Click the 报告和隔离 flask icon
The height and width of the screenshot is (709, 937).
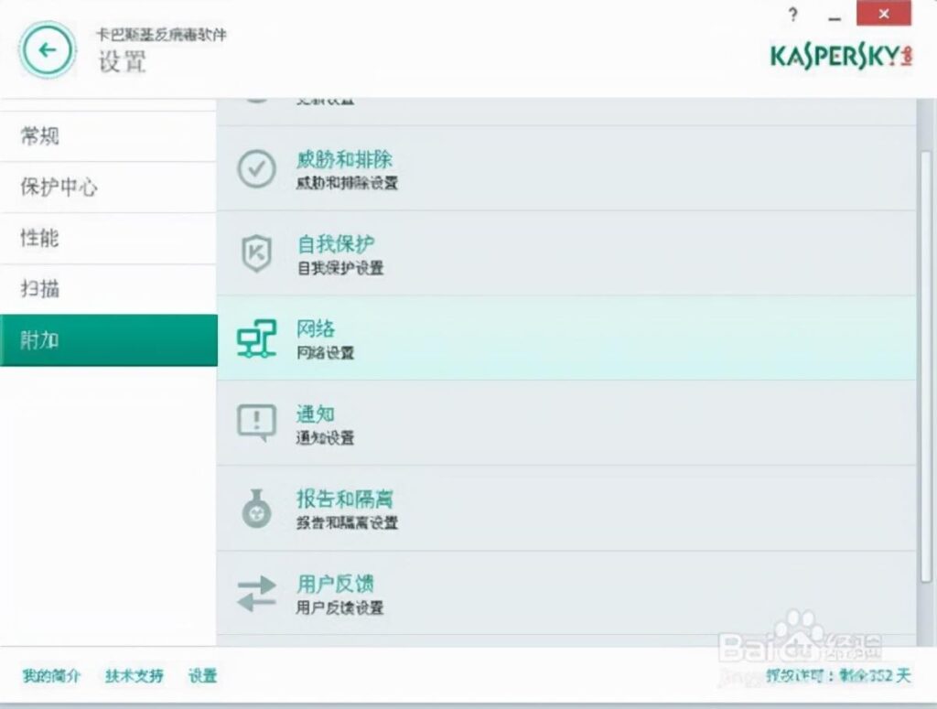click(256, 510)
